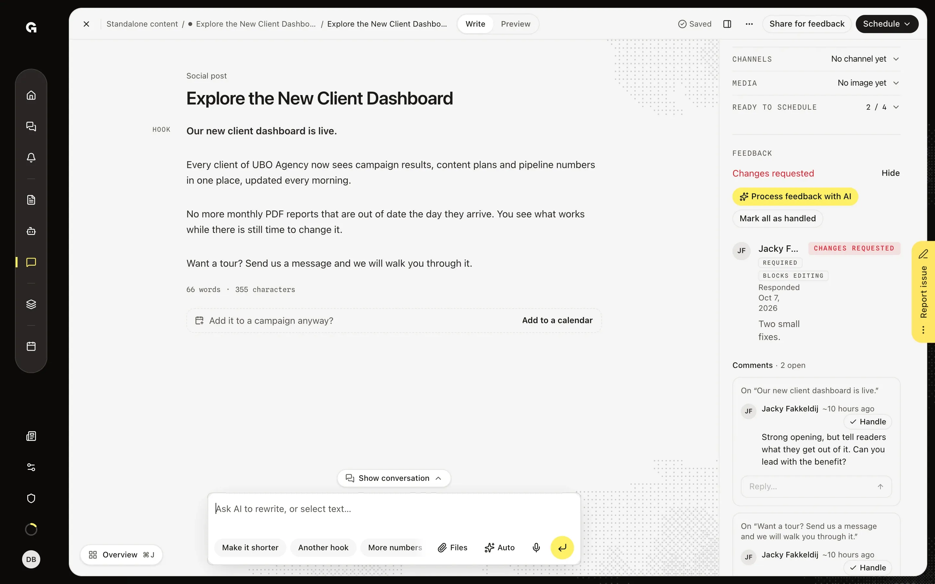Click Share for feedback button
The image size is (935, 584).
[x=807, y=24]
